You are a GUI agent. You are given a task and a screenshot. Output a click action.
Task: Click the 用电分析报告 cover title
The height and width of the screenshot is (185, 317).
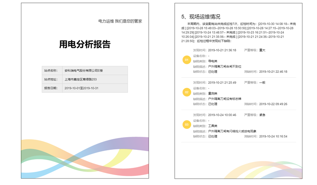[85, 45]
